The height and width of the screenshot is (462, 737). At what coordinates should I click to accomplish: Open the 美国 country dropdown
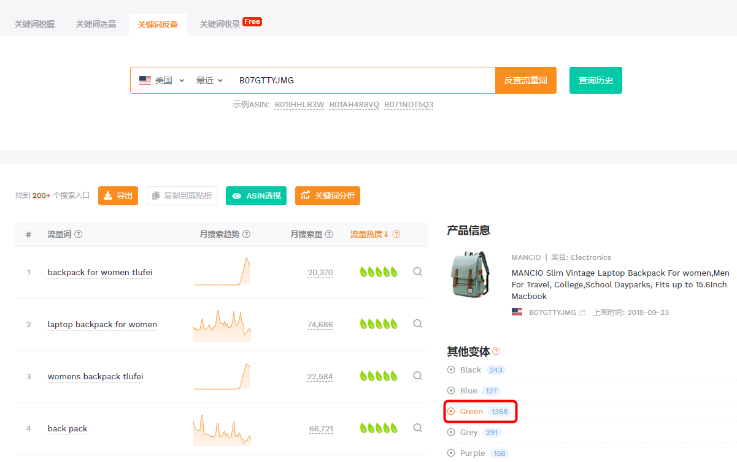162,80
